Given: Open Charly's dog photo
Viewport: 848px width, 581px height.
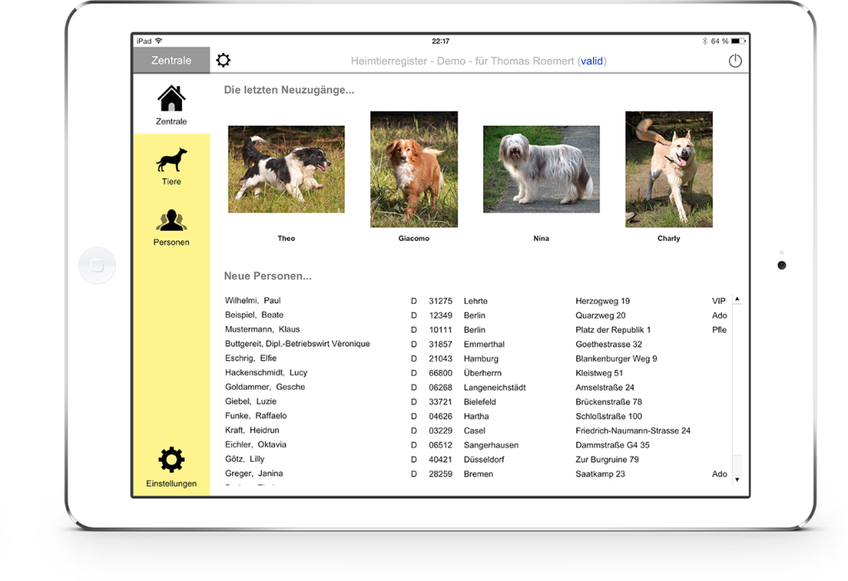Looking at the screenshot, I should pyautogui.click(x=669, y=169).
